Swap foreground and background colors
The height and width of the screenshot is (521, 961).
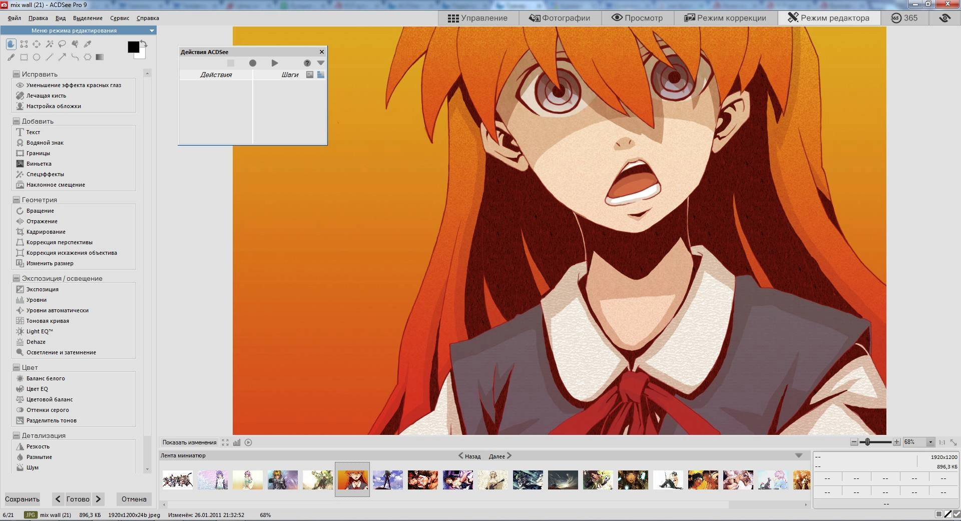pyautogui.click(x=144, y=44)
